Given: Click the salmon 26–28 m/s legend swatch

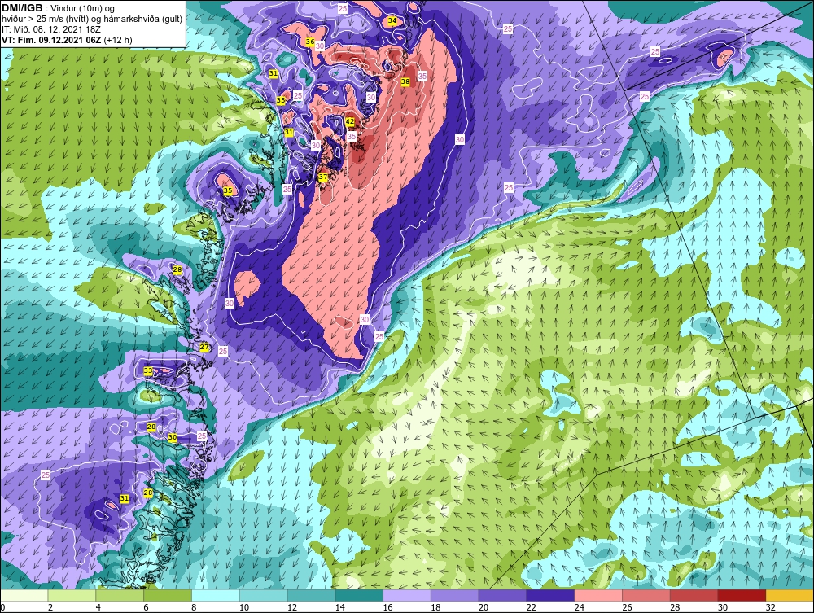Looking at the screenshot, I should [x=646, y=595].
